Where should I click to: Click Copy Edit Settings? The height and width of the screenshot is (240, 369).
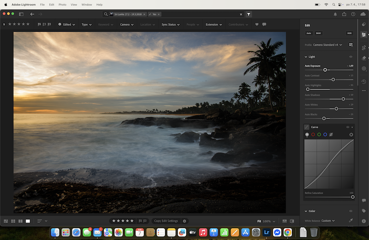(x=166, y=221)
